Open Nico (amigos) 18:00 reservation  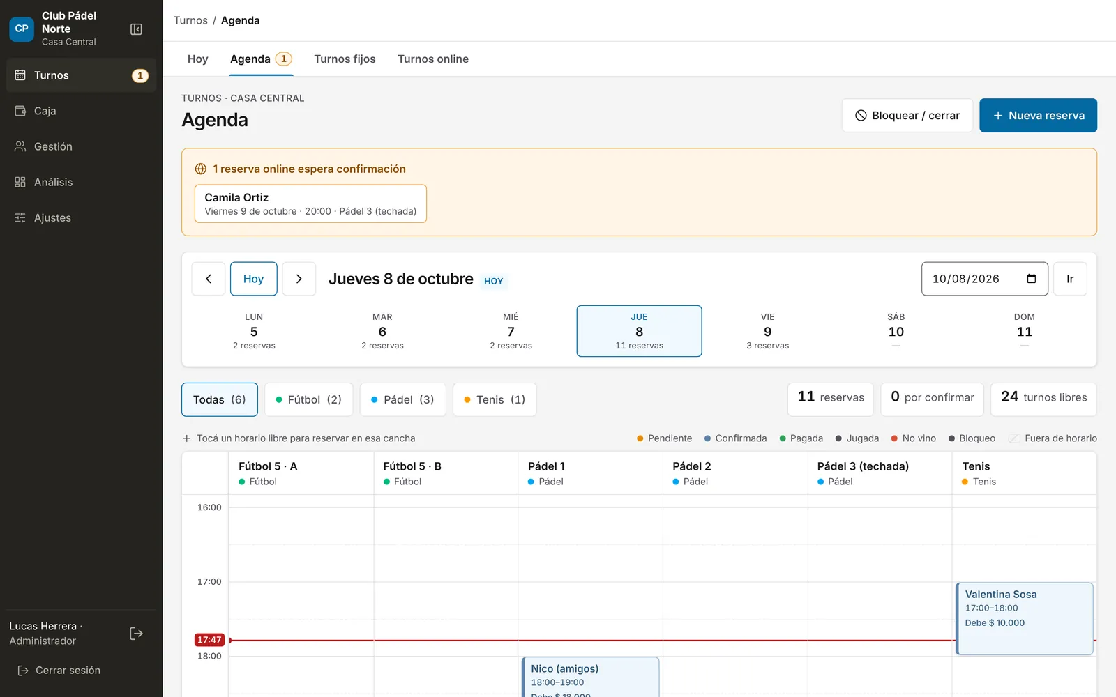coord(590,677)
